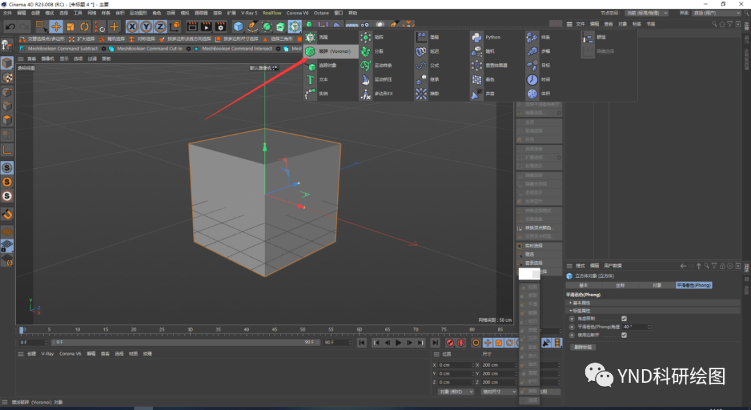Click search icon in object manager
This screenshot has height=410, width=751.
(x=714, y=24)
